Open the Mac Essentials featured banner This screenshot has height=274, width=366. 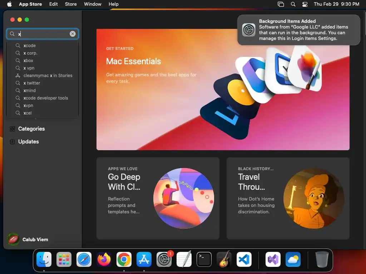(223, 90)
